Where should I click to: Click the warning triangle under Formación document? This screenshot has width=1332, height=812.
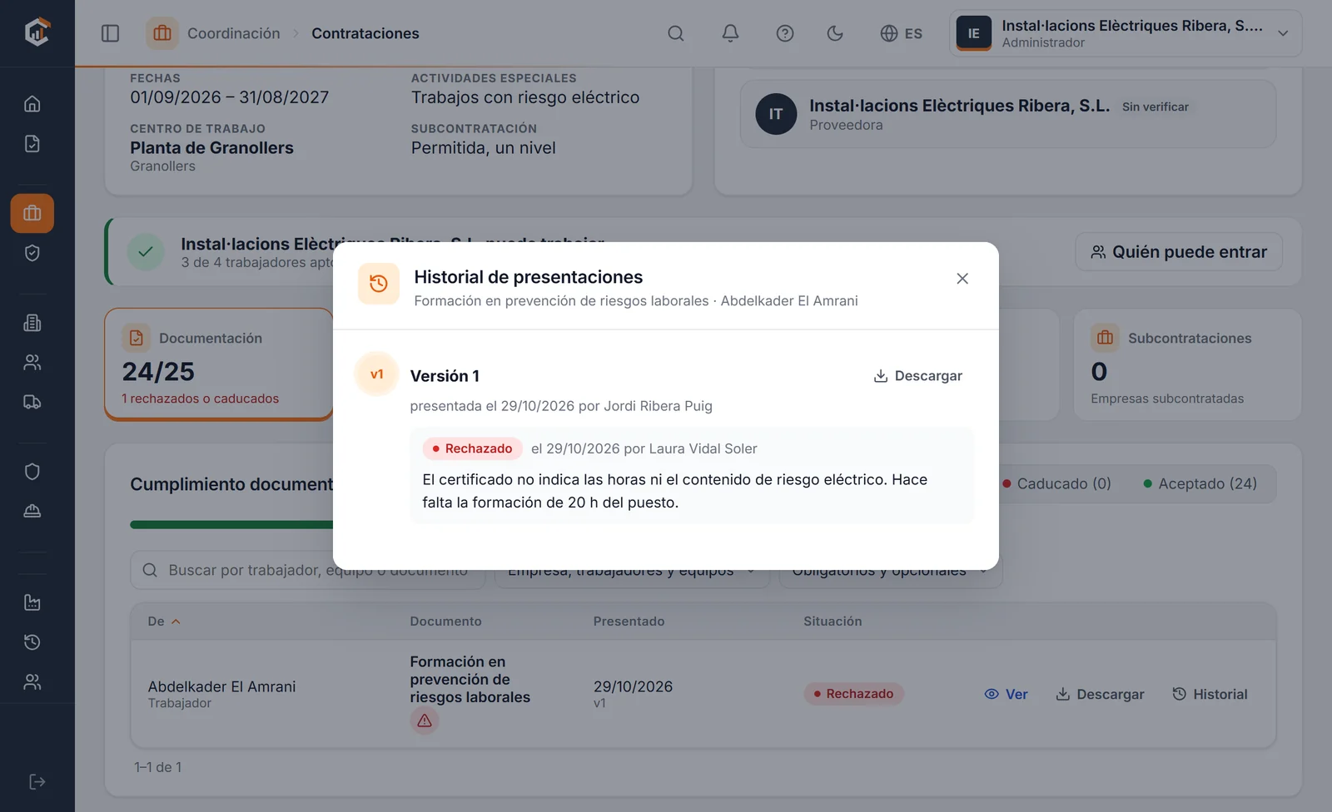click(x=425, y=720)
